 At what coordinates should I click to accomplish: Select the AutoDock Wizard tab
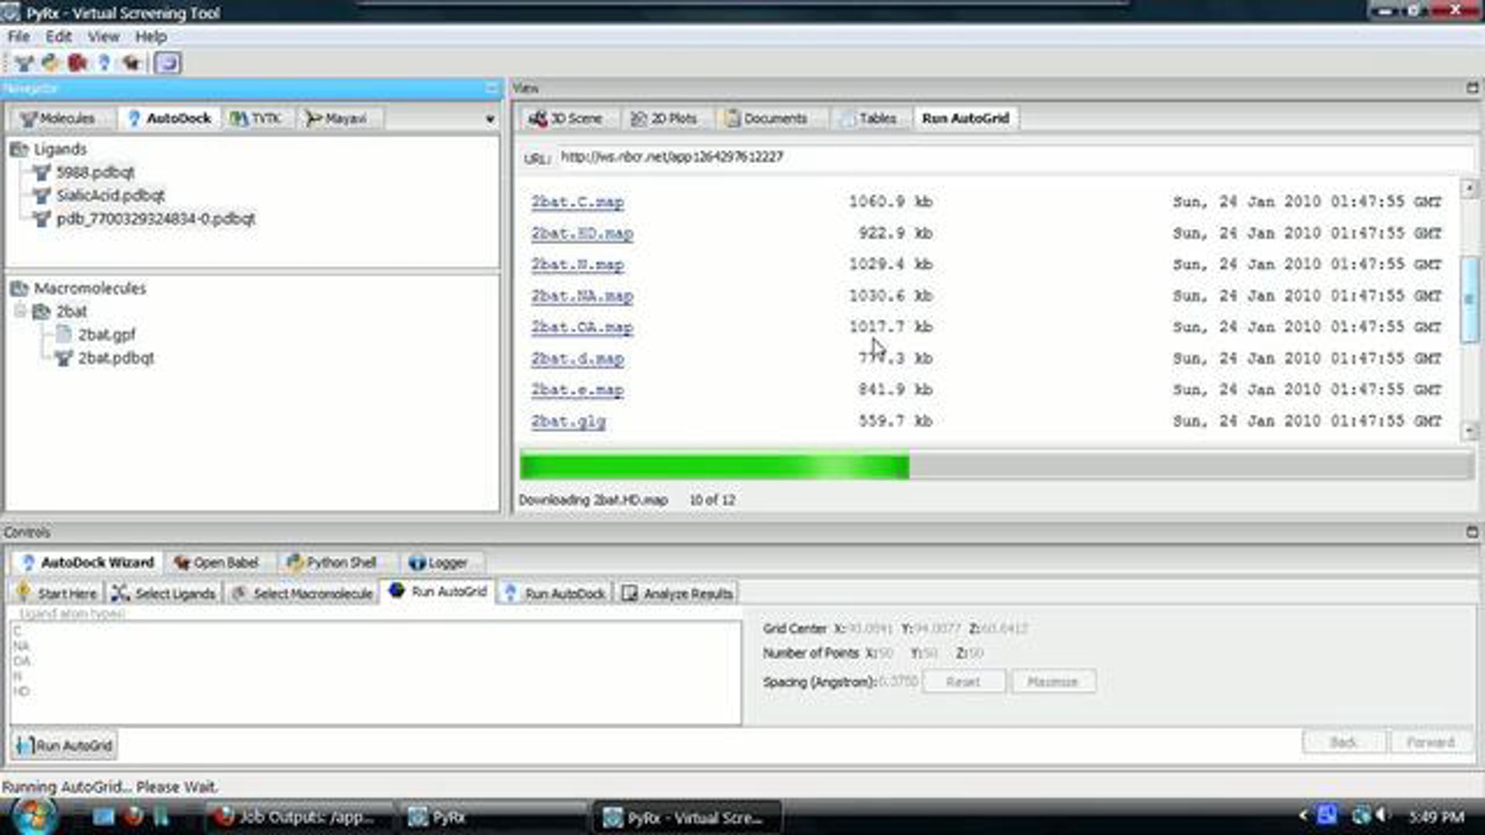[87, 563]
